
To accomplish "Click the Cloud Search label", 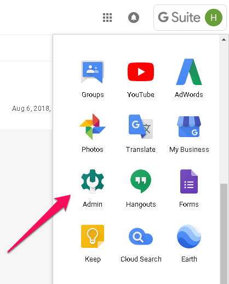I will point(141,259).
